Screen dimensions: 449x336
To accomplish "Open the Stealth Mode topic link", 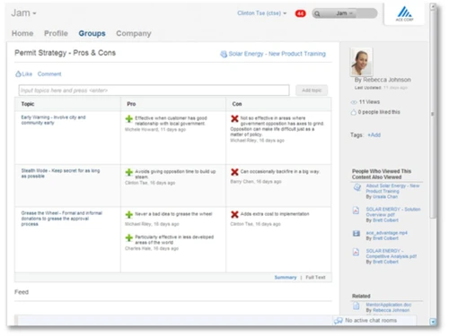I will click(x=60, y=173).
